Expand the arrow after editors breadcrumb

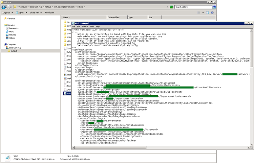(85, 7)
